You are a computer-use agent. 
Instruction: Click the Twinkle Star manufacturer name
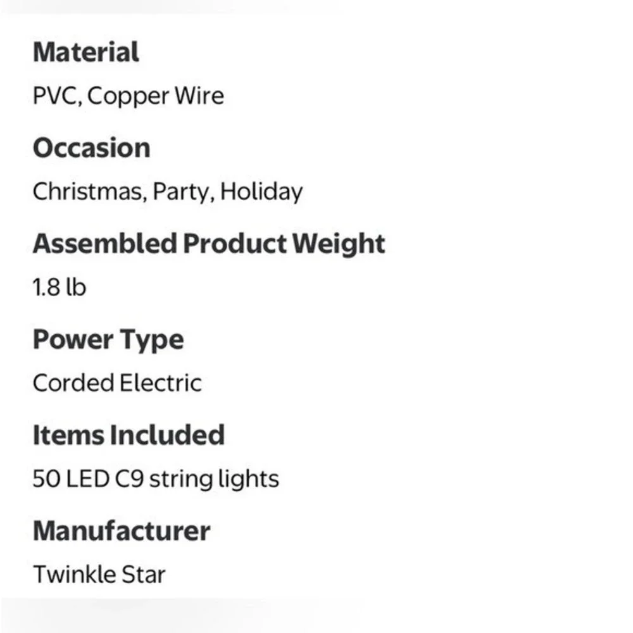(99, 575)
